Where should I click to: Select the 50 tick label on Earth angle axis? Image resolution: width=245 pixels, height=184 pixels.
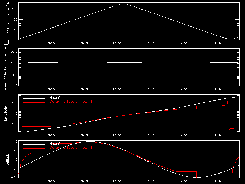click(x=16, y=30)
